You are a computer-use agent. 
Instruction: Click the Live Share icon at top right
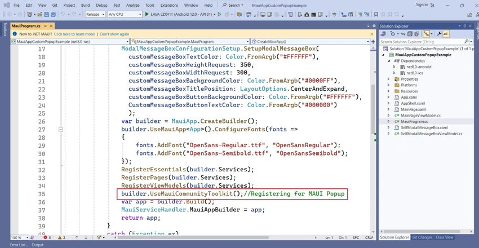pyautogui.click(x=469, y=14)
